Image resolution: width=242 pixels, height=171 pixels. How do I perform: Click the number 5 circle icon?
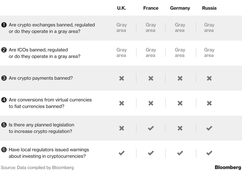point(4,125)
